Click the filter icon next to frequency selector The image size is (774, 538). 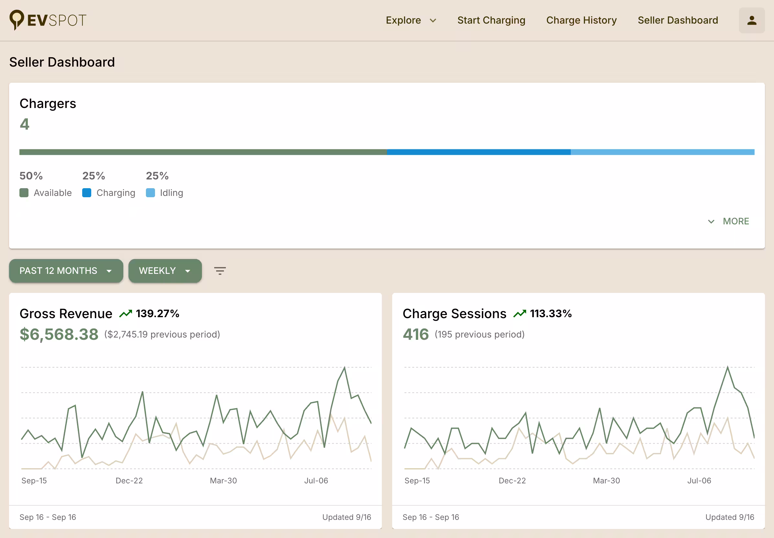click(219, 271)
